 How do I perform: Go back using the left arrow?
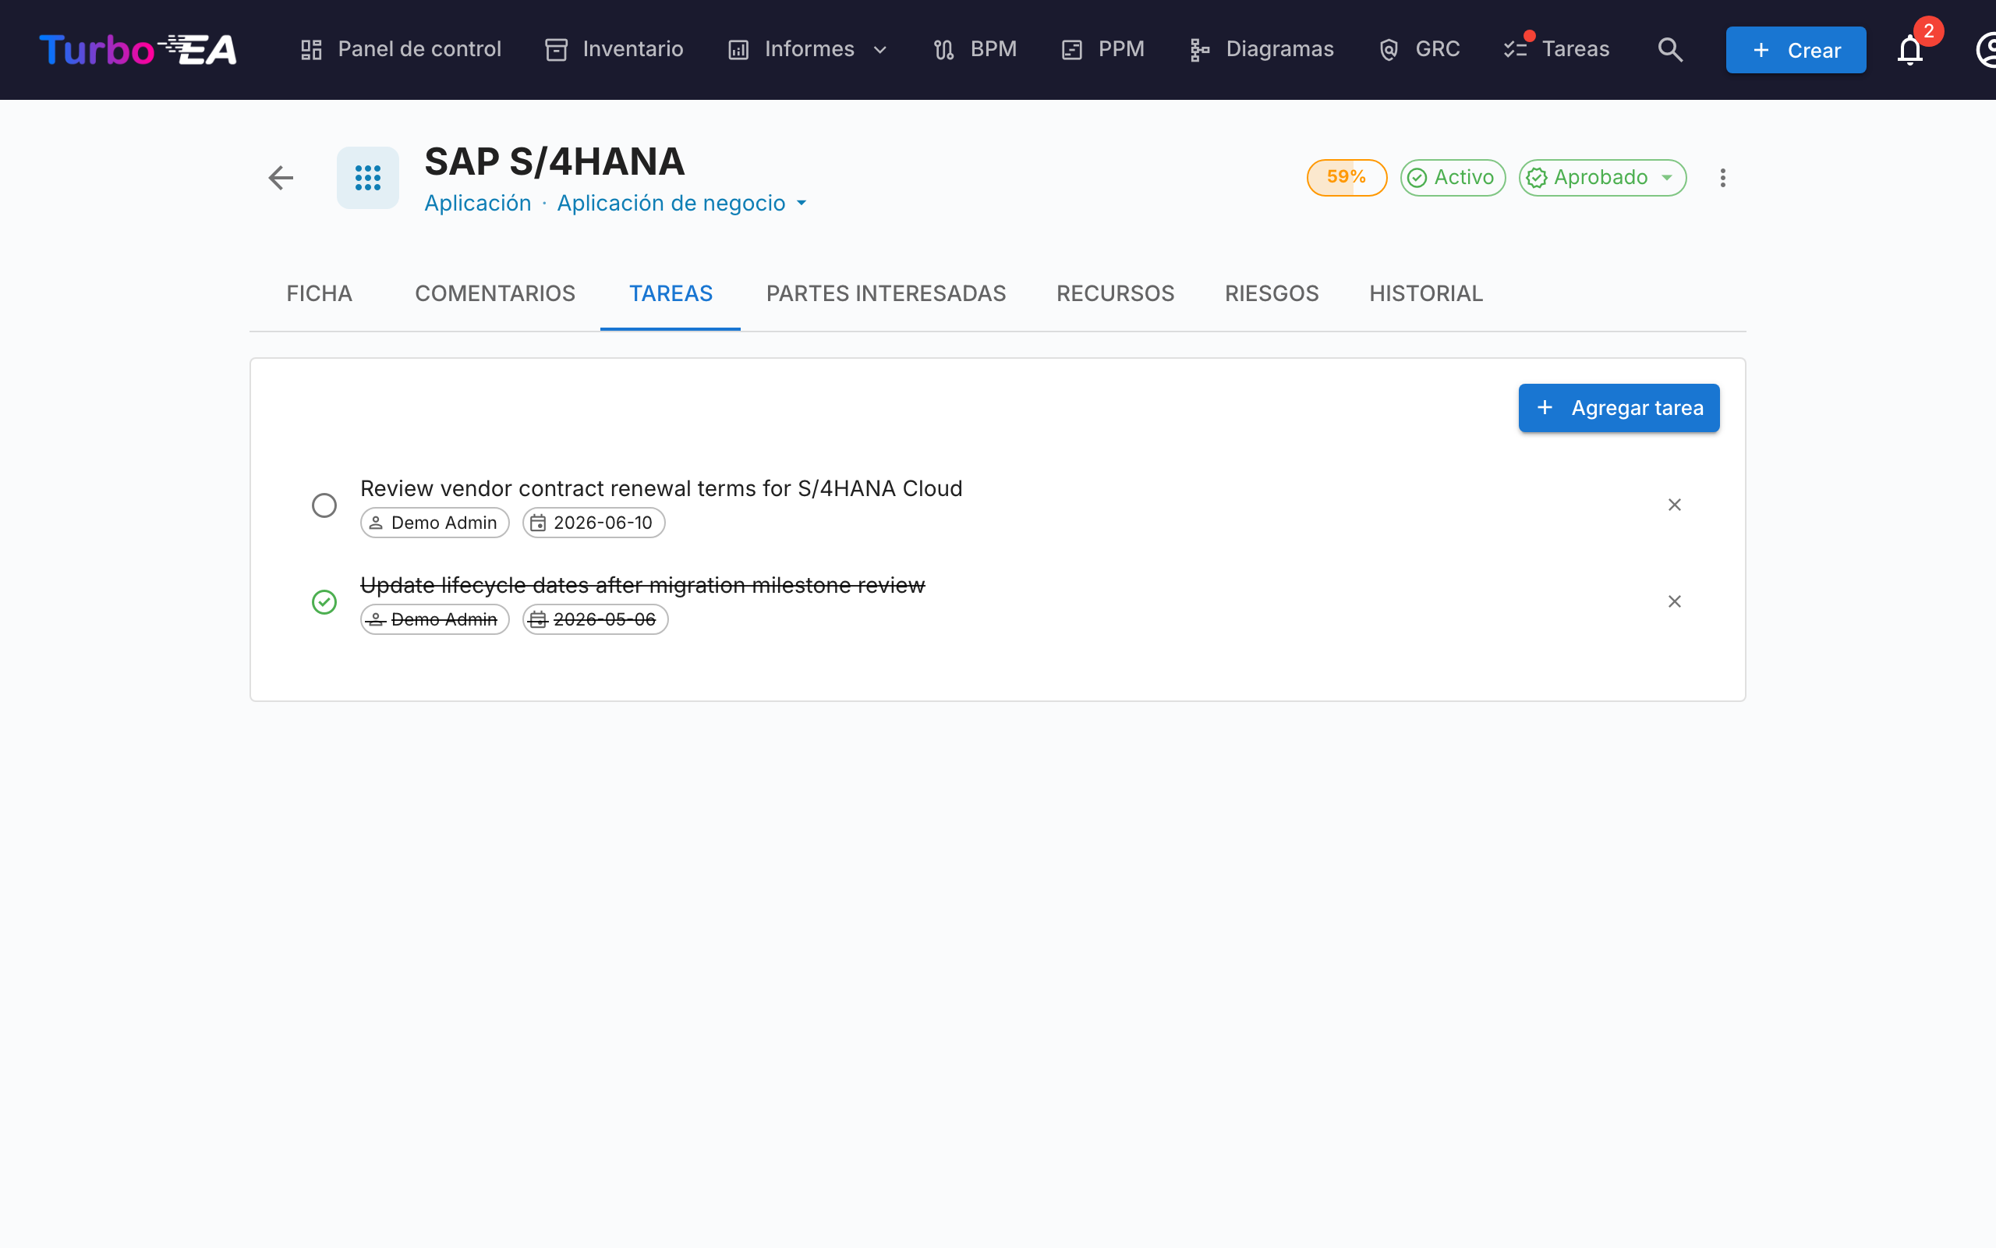click(281, 178)
